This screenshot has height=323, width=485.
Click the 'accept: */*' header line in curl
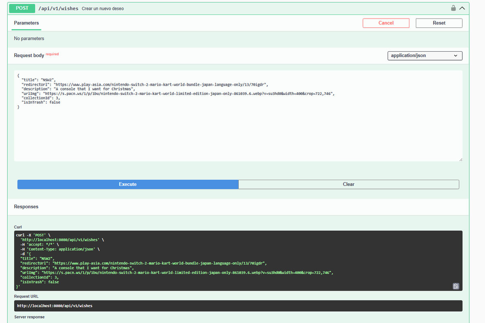[x=40, y=245]
